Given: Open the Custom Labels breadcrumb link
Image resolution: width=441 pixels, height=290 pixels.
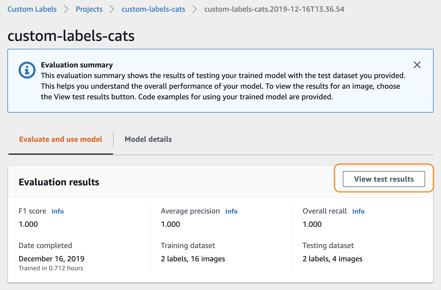Looking at the screenshot, I should coord(32,9).
